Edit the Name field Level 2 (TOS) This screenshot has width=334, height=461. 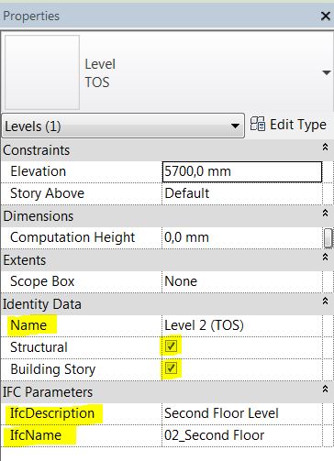tap(242, 325)
